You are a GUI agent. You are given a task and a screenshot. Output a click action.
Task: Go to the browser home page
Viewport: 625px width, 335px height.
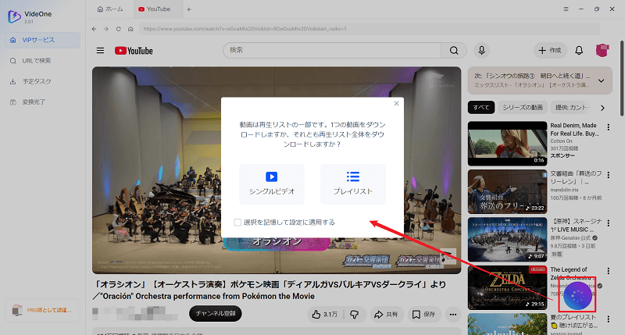(x=130, y=29)
